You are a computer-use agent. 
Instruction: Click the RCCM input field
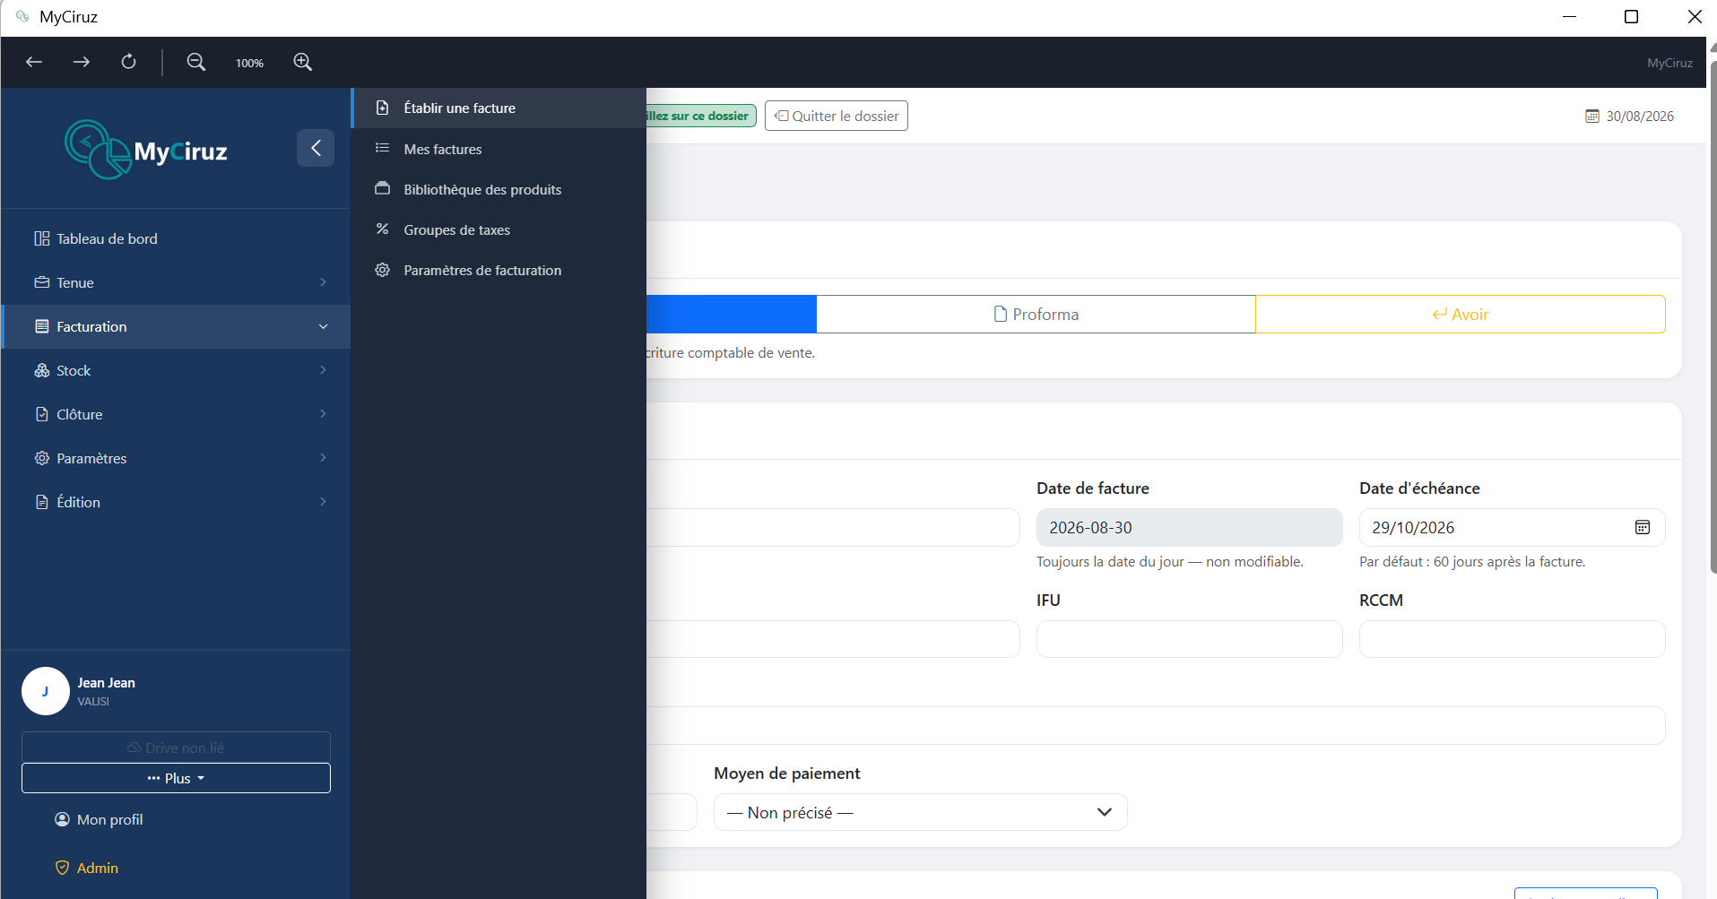point(1513,639)
